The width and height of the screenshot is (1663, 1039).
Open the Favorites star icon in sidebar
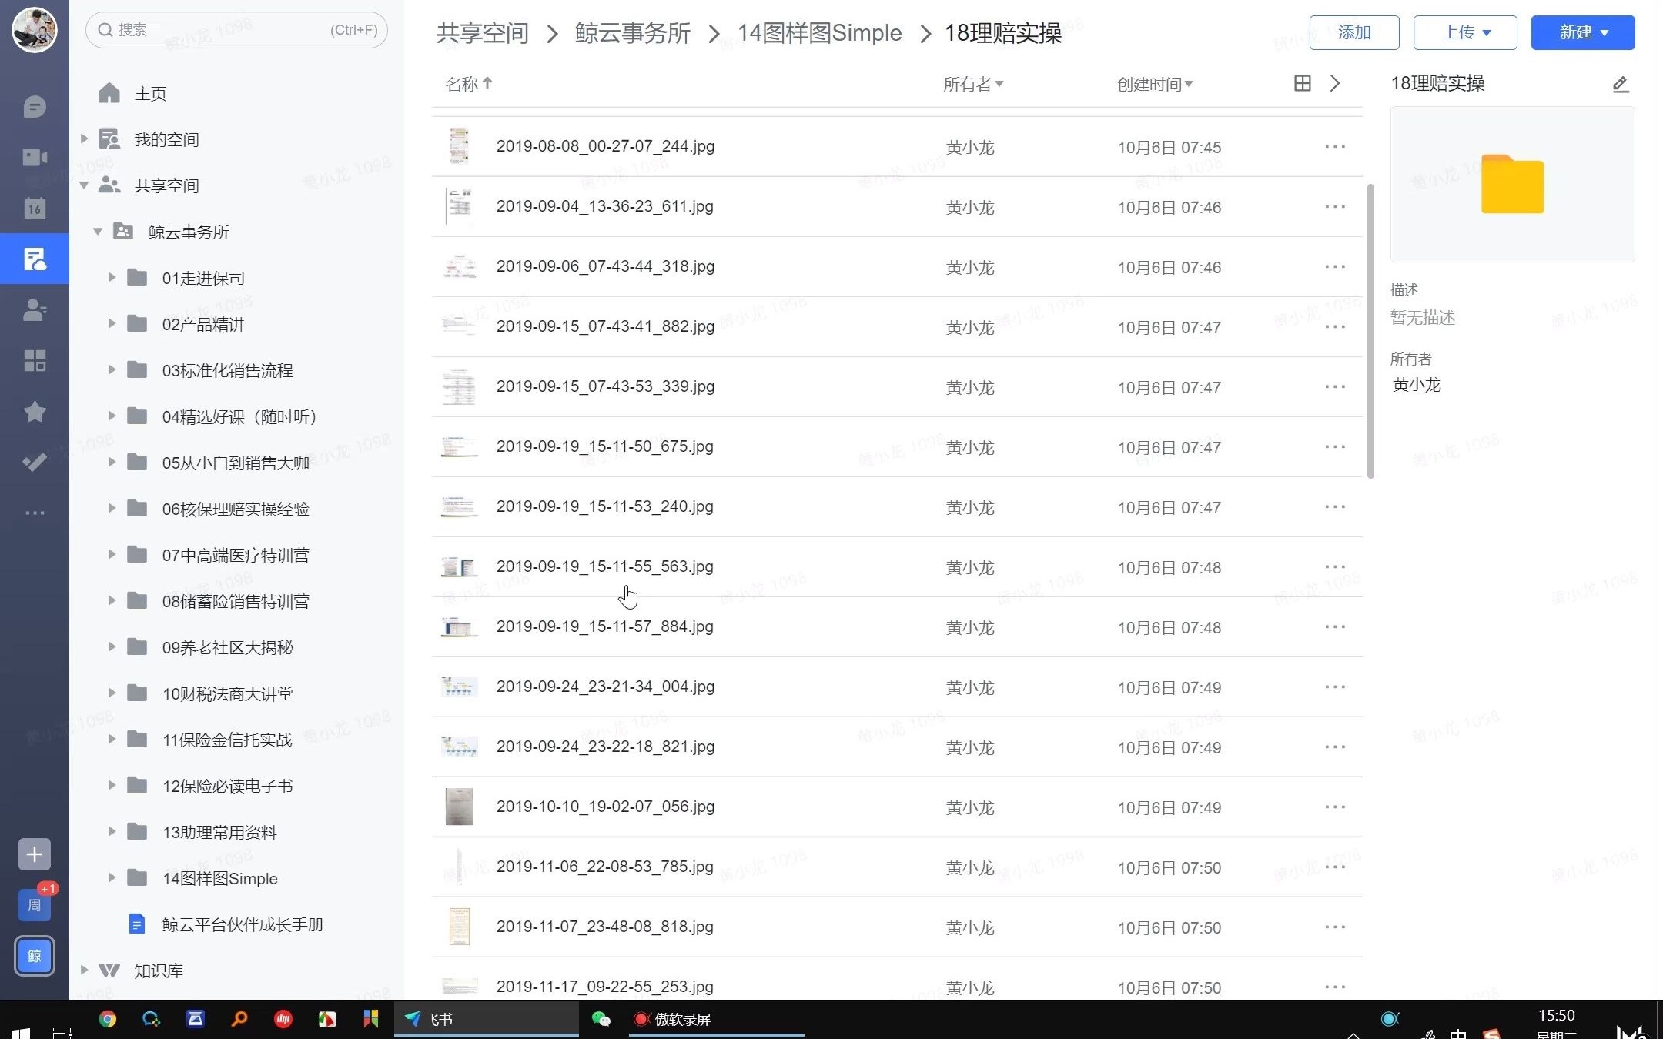point(34,412)
